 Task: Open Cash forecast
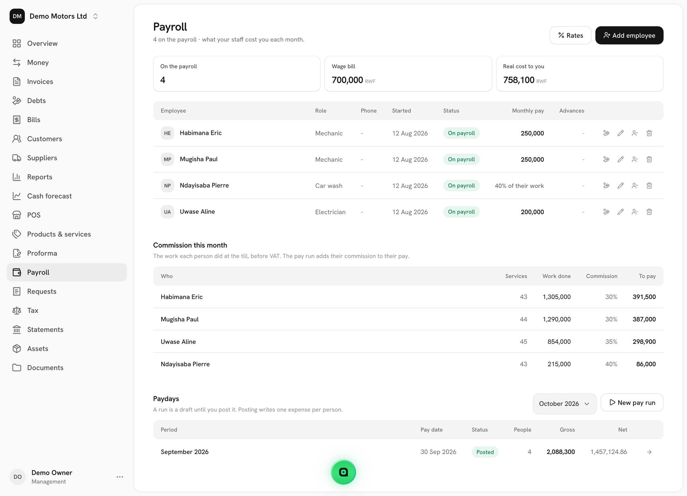pos(67,196)
